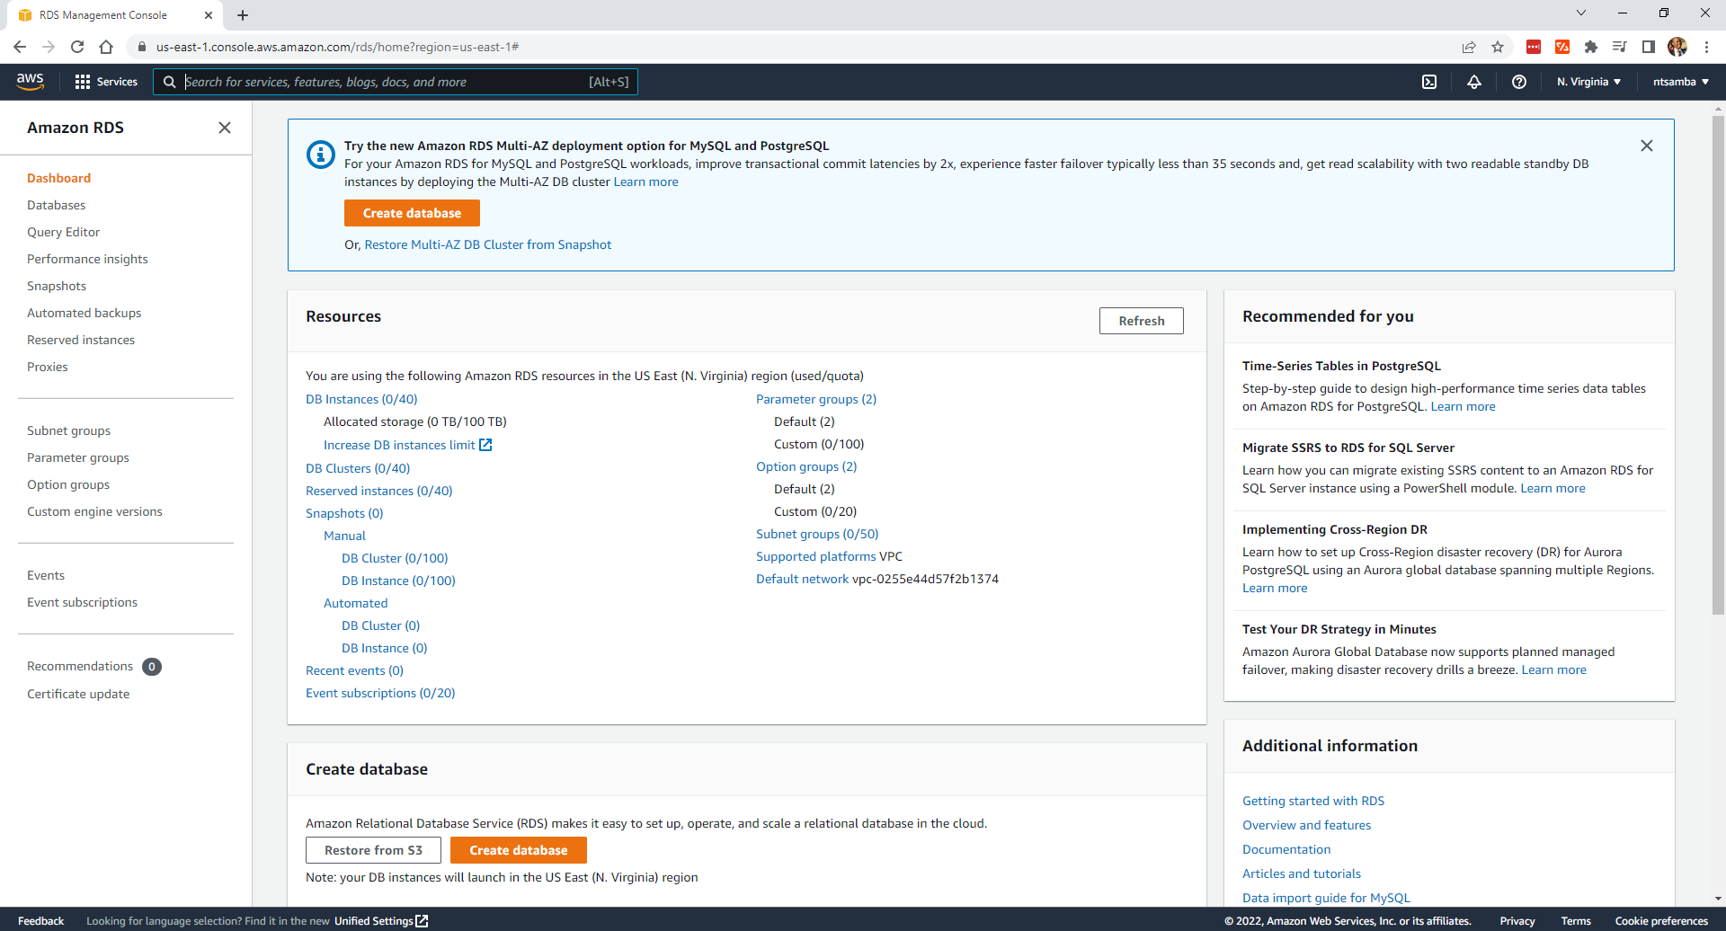
Task: Open the DB Clusters (0/40) link
Action: (358, 468)
